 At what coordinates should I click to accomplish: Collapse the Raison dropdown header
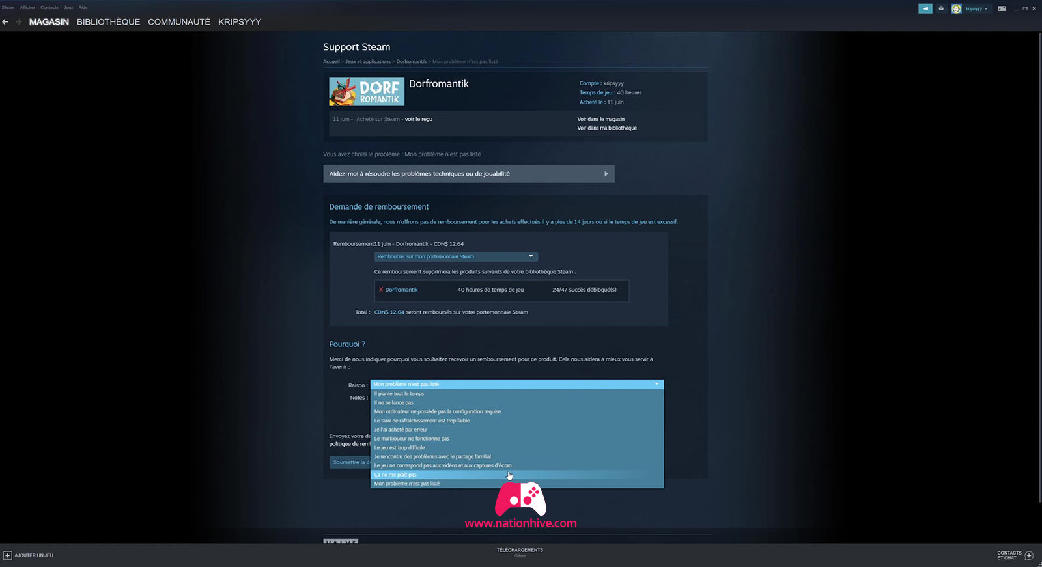pyautogui.click(x=517, y=384)
